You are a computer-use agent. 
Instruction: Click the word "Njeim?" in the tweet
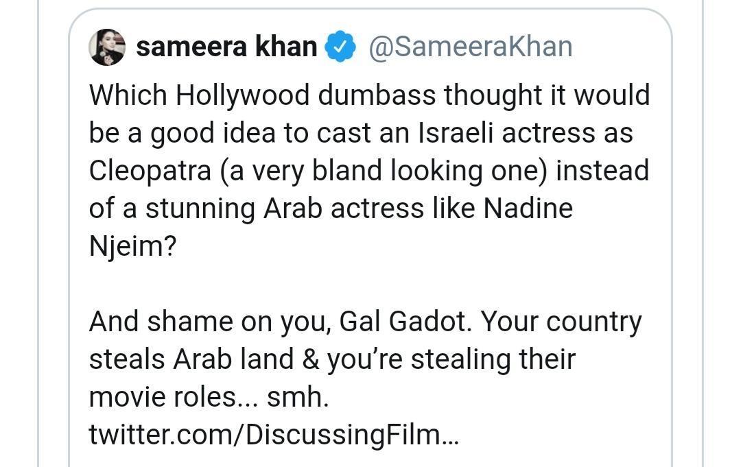pyautogui.click(x=132, y=246)
